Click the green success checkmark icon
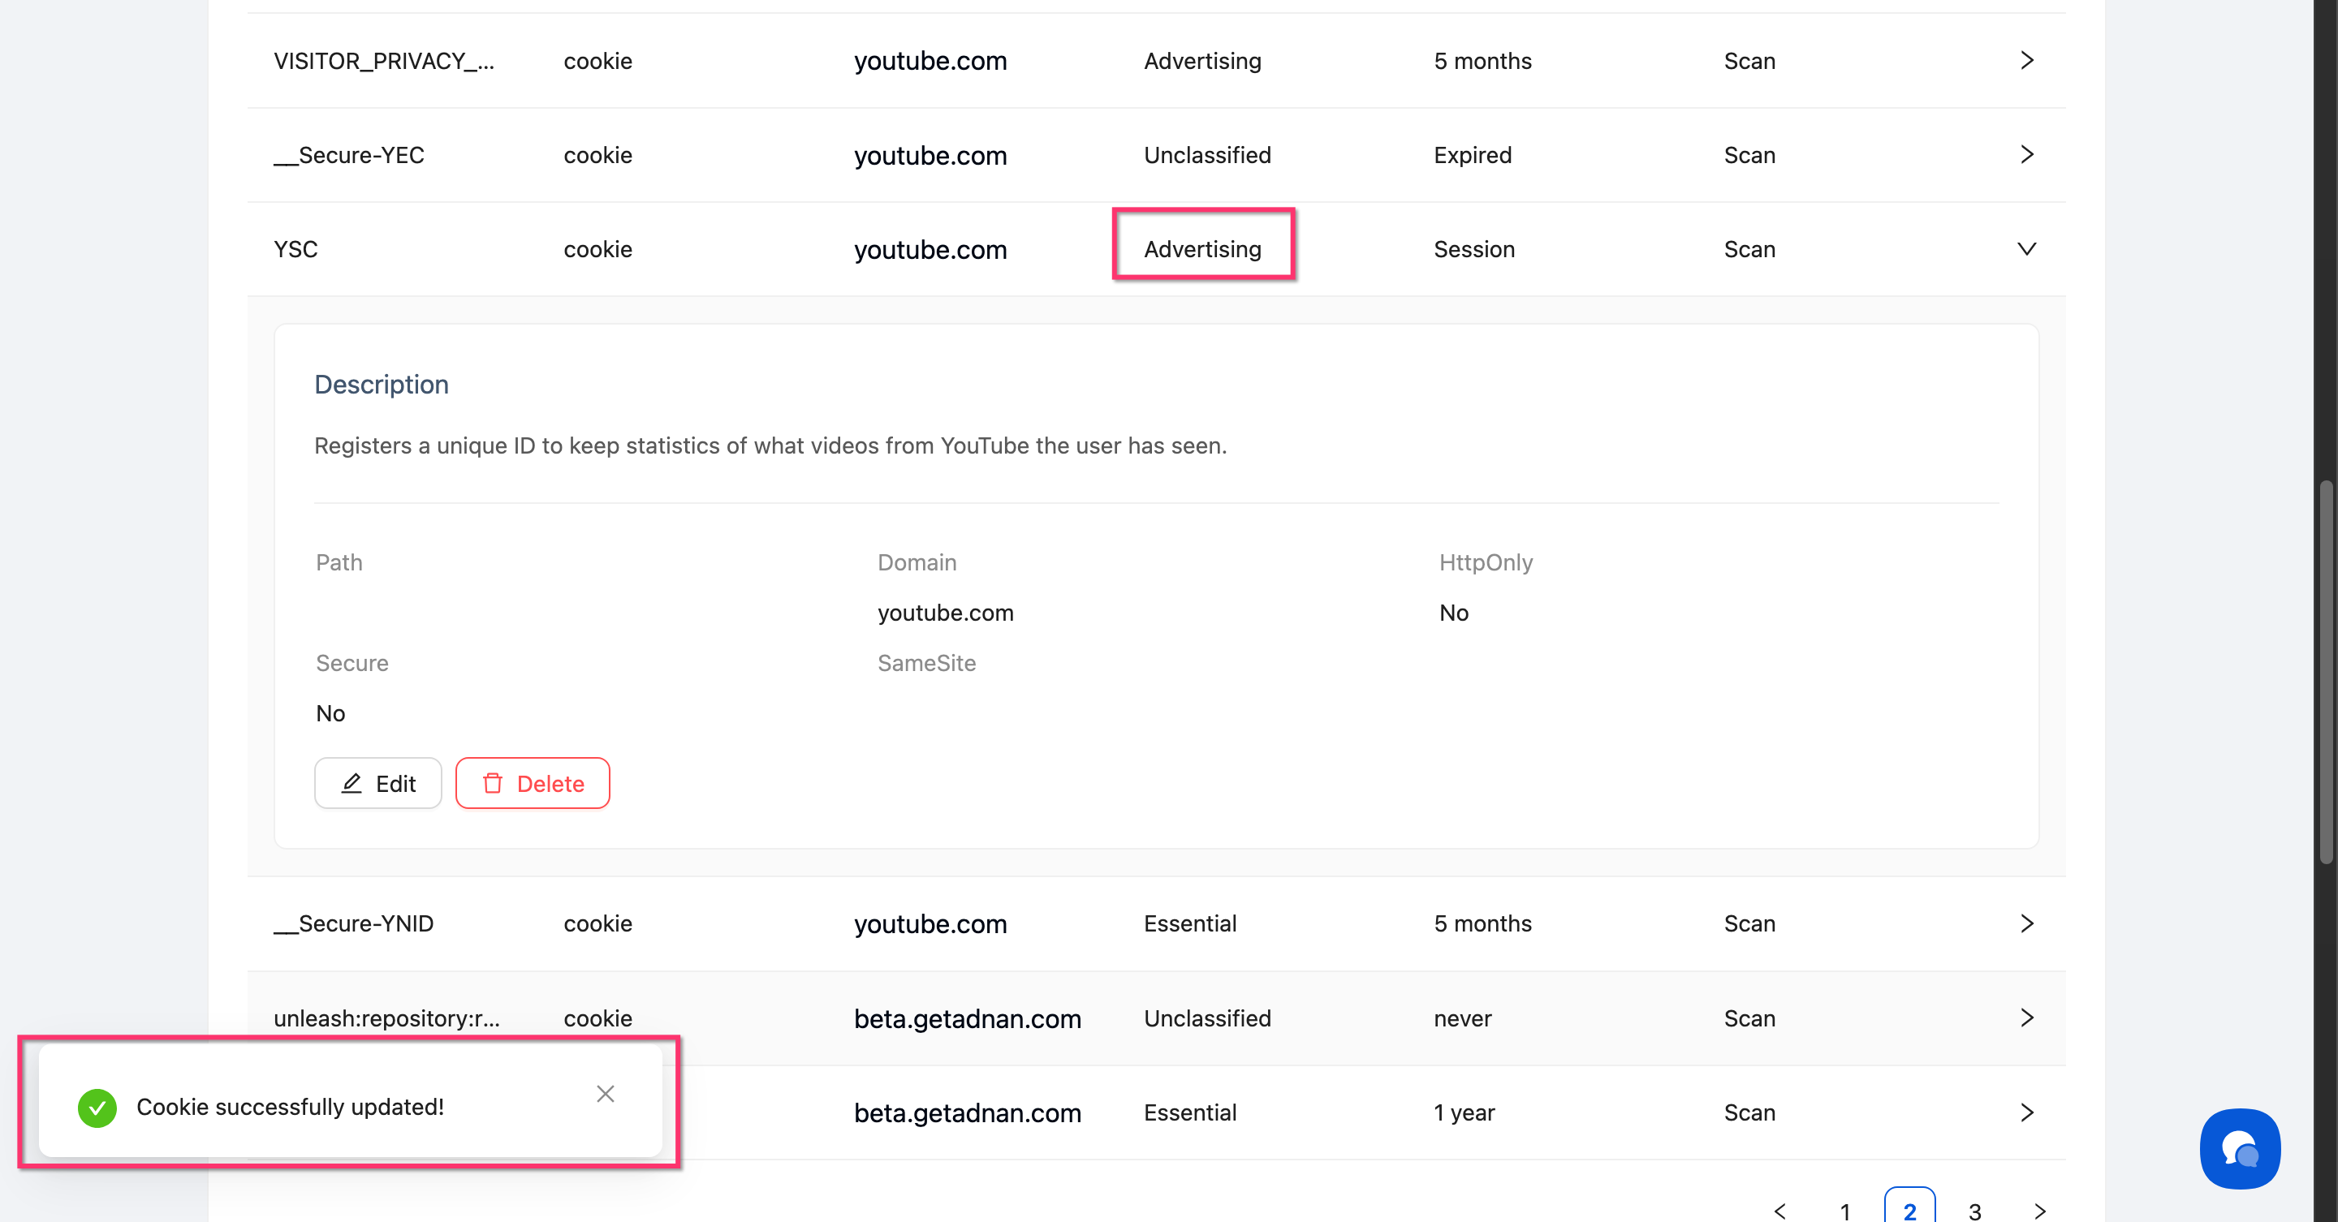 [x=97, y=1107]
